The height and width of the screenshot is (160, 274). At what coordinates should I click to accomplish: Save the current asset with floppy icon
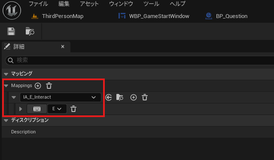(11, 31)
